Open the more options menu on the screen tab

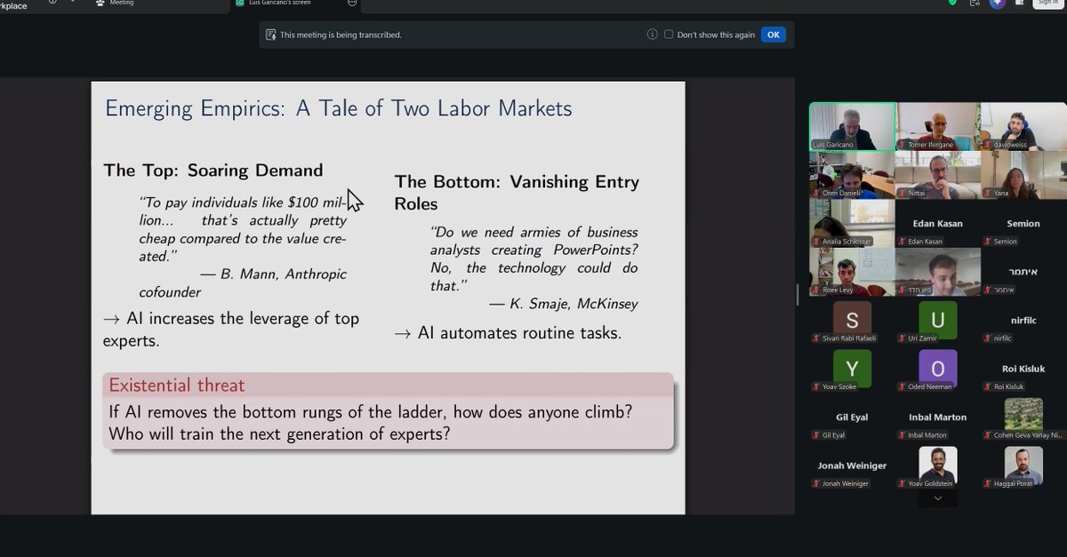pos(352,3)
